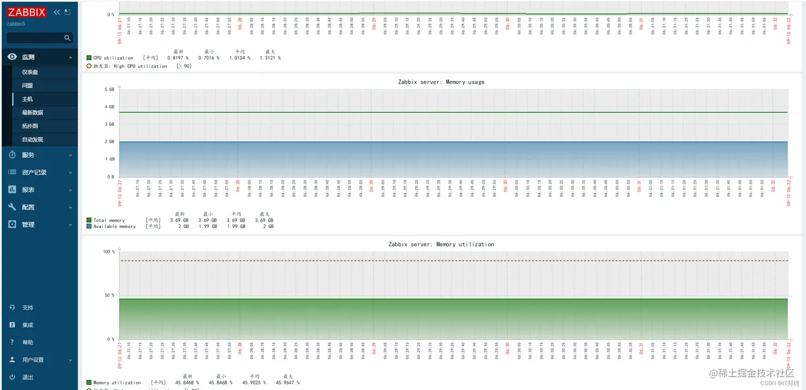This screenshot has height=390, width=806.
Task: Click the ZABBIX logo
Action: pos(26,12)
